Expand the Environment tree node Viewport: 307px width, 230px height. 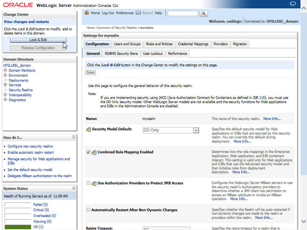5,75
